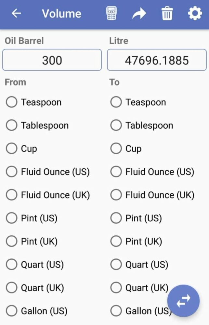
Task: Swap units with the floating arrows button
Action: [184, 301]
